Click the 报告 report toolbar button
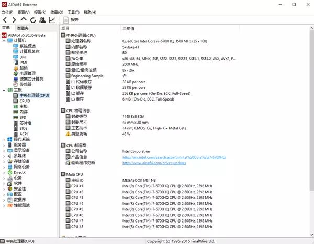Screen dimensions: 314x244 pos(71,20)
